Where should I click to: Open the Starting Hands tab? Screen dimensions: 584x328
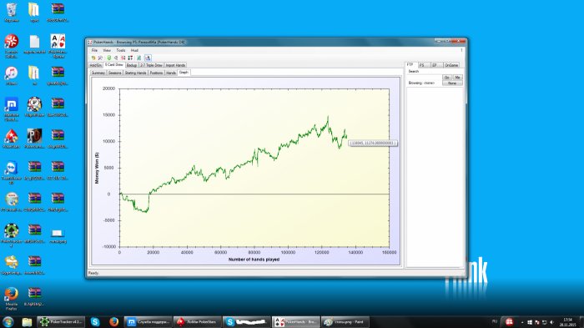click(135, 73)
